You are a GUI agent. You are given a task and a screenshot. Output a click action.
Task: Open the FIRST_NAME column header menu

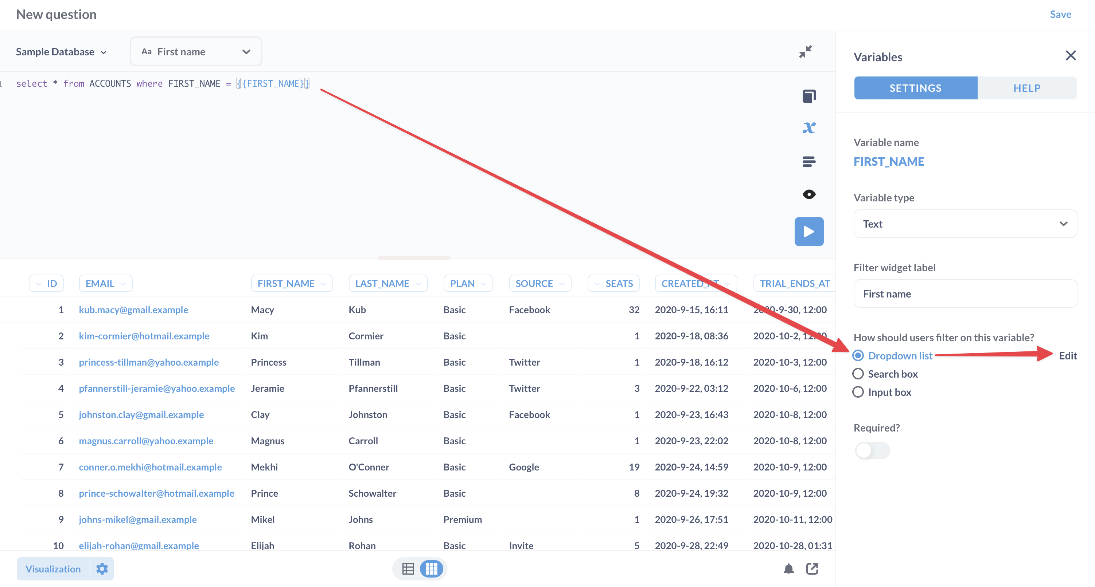tap(292, 283)
